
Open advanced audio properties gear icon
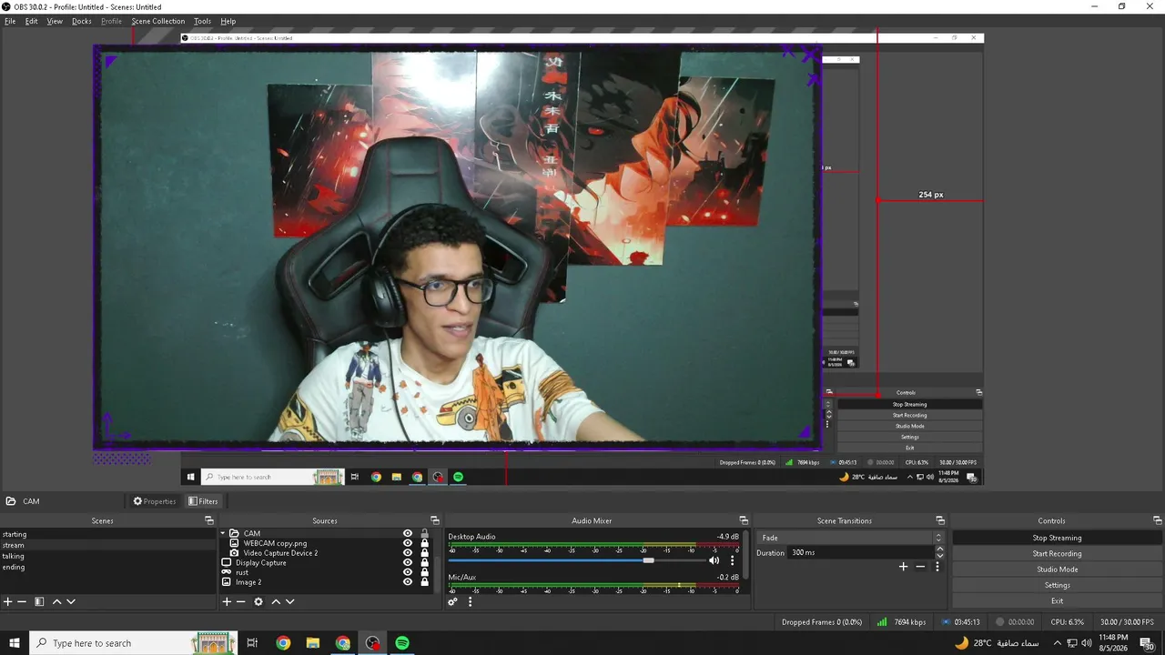(452, 601)
